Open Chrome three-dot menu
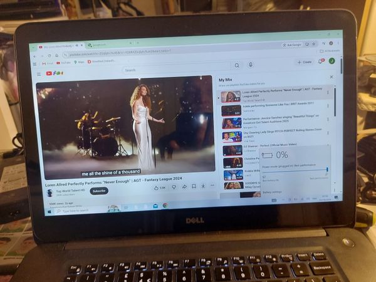The image size is (376, 282). click(x=338, y=43)
